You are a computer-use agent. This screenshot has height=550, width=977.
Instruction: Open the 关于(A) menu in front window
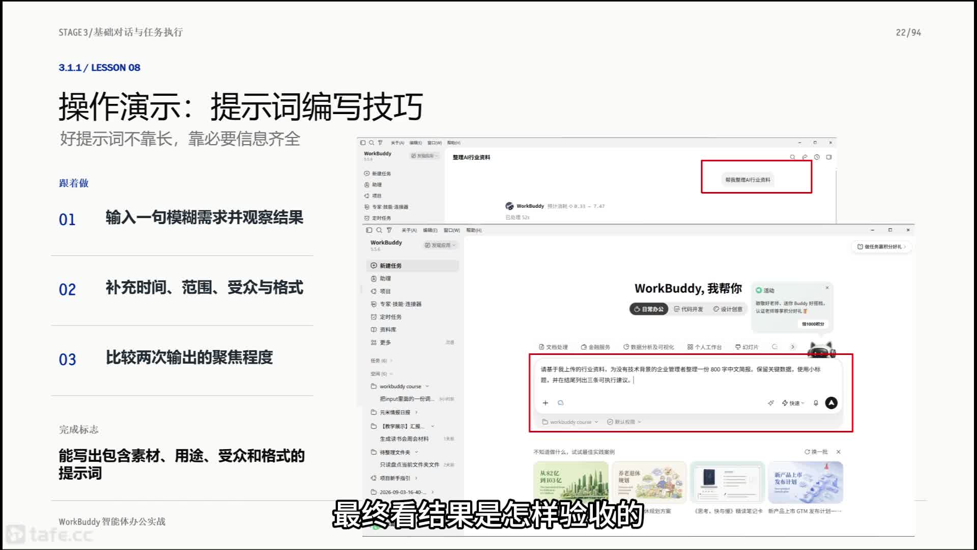(409, 230)
